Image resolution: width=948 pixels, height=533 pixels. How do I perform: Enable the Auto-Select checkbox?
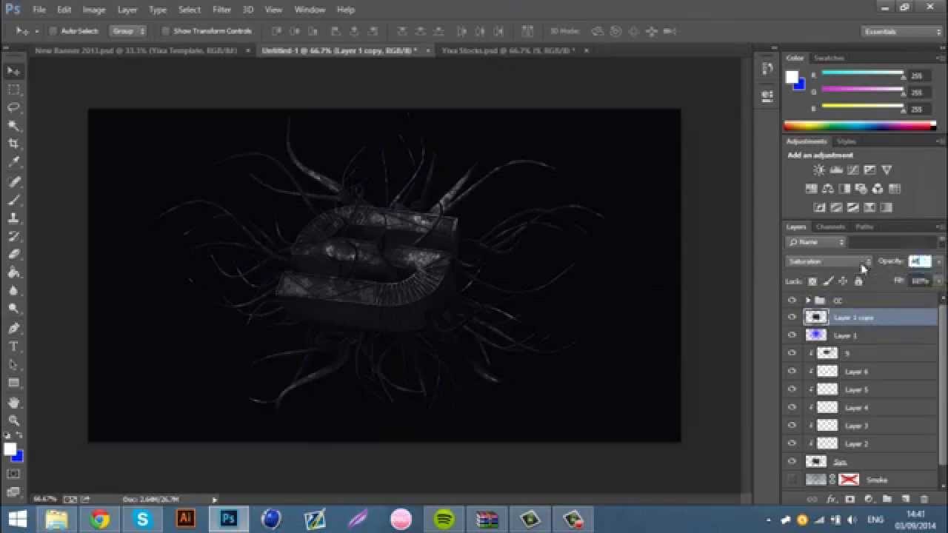tap(53, 31)
